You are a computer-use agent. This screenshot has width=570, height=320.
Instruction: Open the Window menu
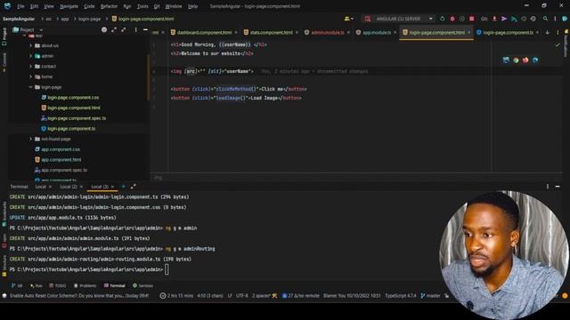click(x=174, y=6)
